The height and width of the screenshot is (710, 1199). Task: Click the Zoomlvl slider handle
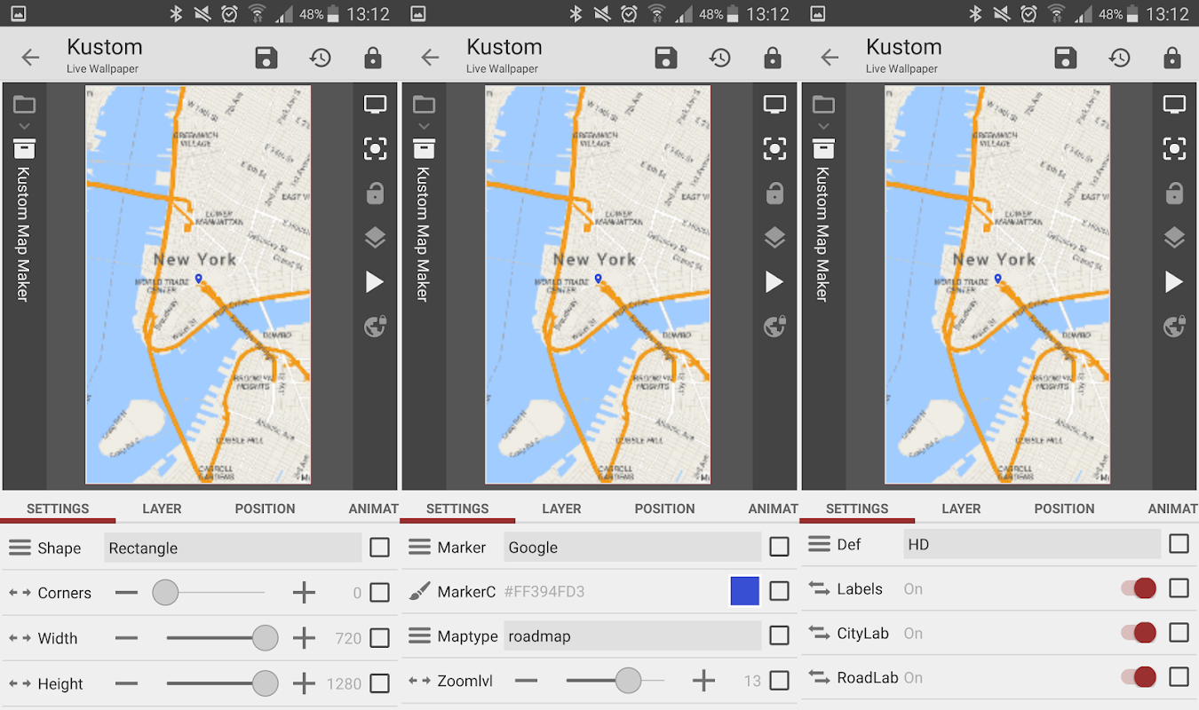coord(628,680)
